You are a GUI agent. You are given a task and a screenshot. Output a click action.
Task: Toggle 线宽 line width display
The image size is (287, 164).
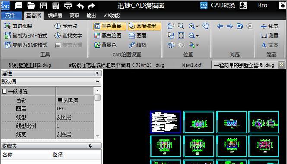[269, 26]
